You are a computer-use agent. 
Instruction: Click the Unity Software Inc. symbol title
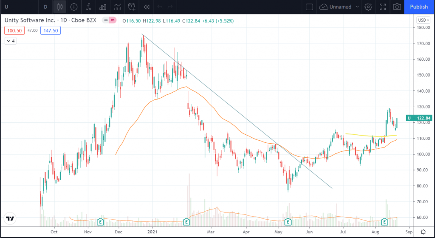(30, 20)
